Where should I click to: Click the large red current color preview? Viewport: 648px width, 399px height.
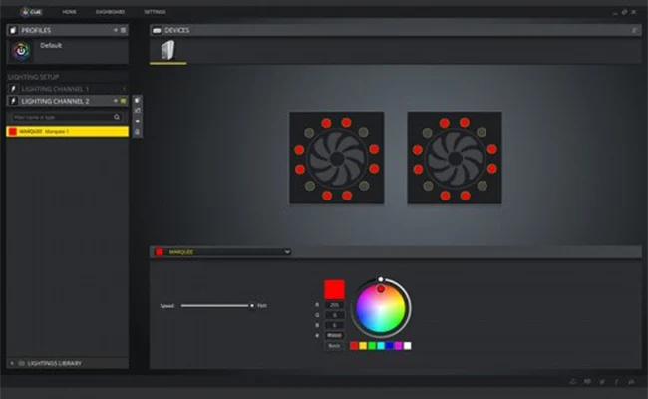[334, 289]
